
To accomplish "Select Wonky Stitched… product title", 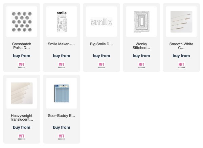I will click(x=141, y=46).
